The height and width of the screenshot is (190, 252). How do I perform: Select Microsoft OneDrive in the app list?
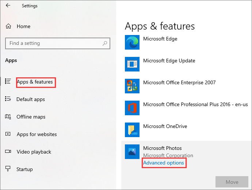[x=165, y=126]
